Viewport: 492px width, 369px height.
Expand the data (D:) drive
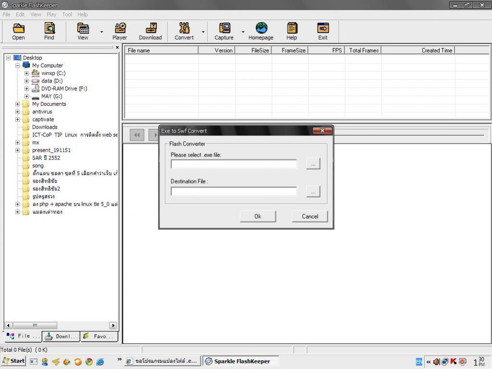pos(27,81)
